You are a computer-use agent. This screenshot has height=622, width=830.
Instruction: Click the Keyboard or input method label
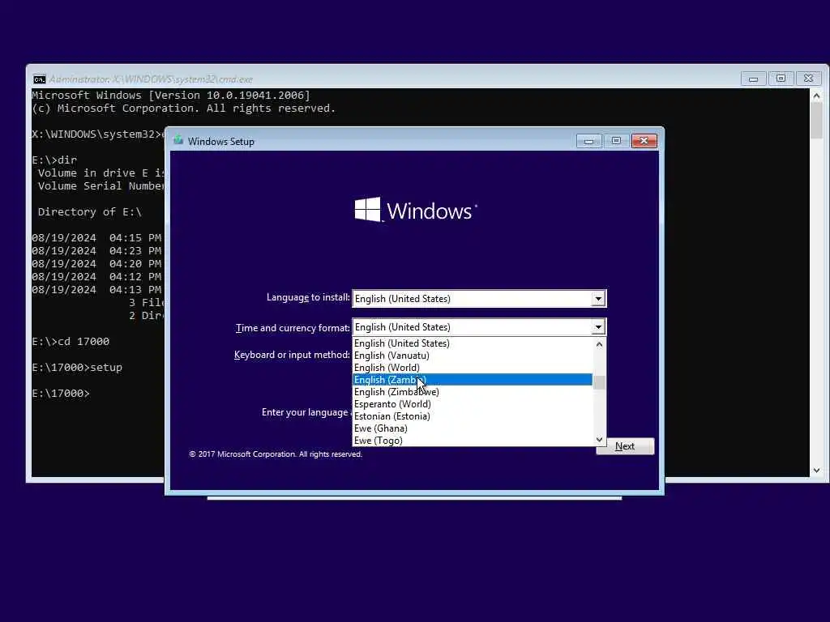pyautogui.click(x=292, y=355)
